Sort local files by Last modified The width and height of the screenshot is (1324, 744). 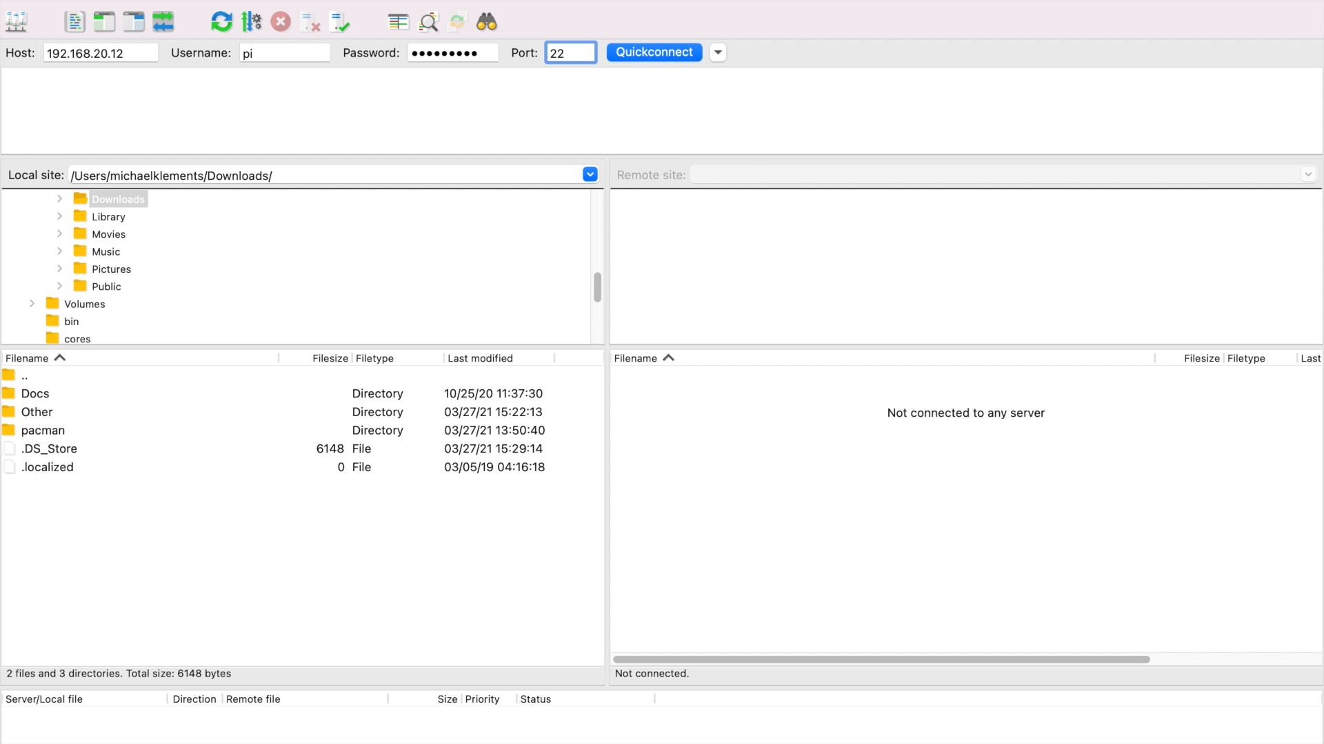click(x=480, y=358)
